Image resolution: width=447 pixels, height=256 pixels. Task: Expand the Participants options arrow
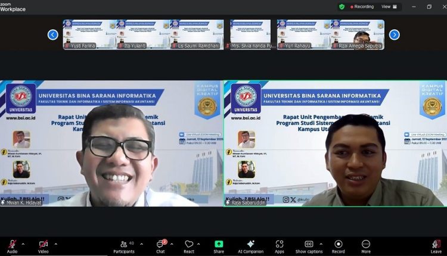tap(141, 244)
